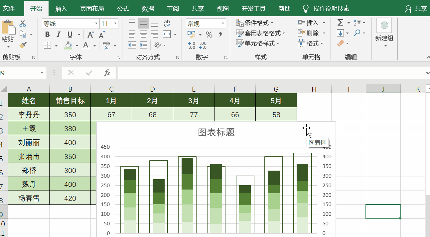The image size is (430, 237).
Task: Click the AutoSum (Σ) icon
Action: [x=340, y=23]
